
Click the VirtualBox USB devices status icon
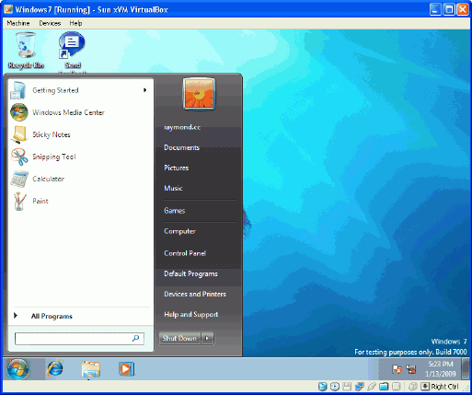(372, 387)
